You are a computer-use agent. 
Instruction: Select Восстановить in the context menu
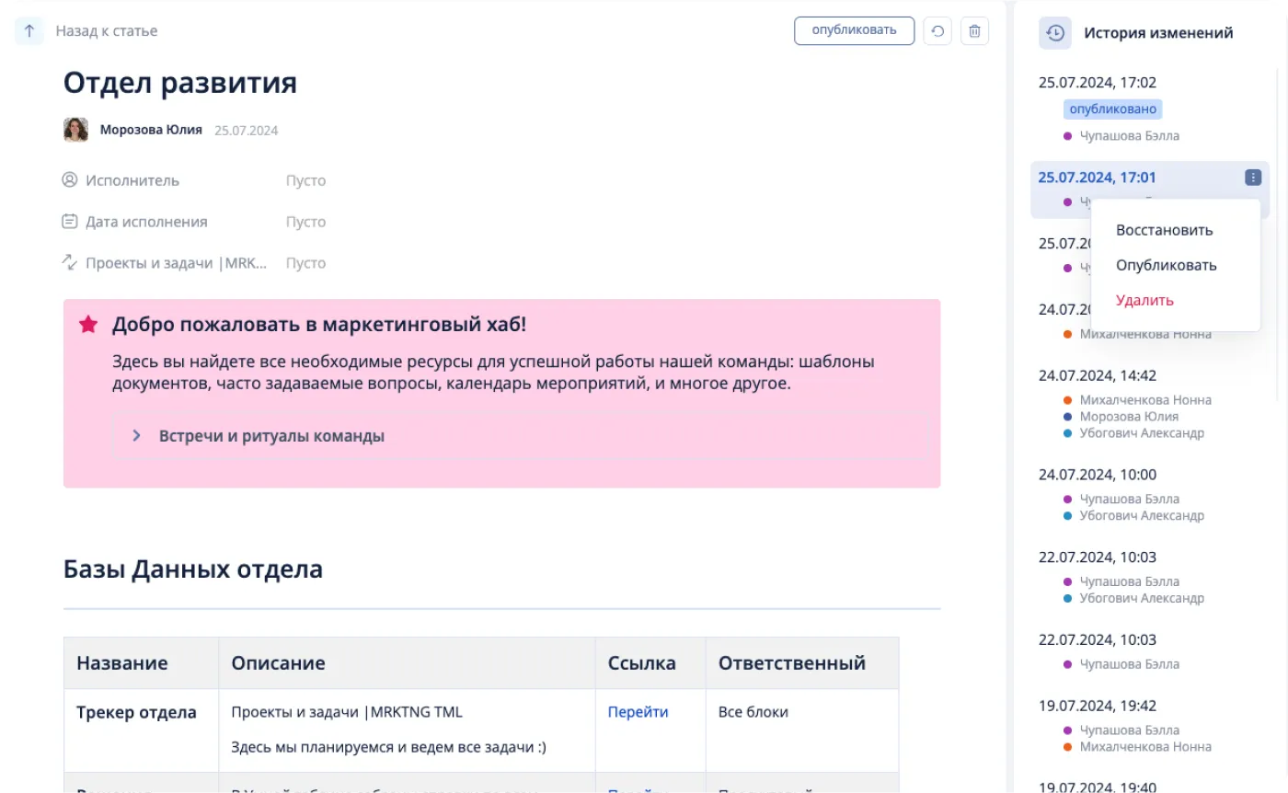[x=1164, y=230]
